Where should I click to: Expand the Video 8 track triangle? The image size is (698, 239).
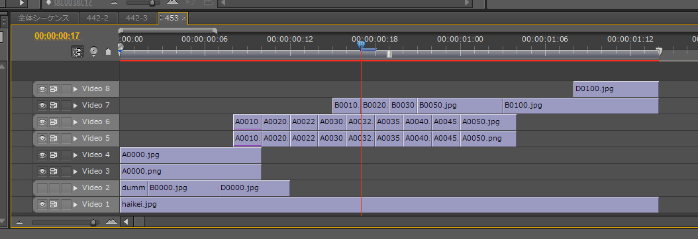click(x=75, y=89)
